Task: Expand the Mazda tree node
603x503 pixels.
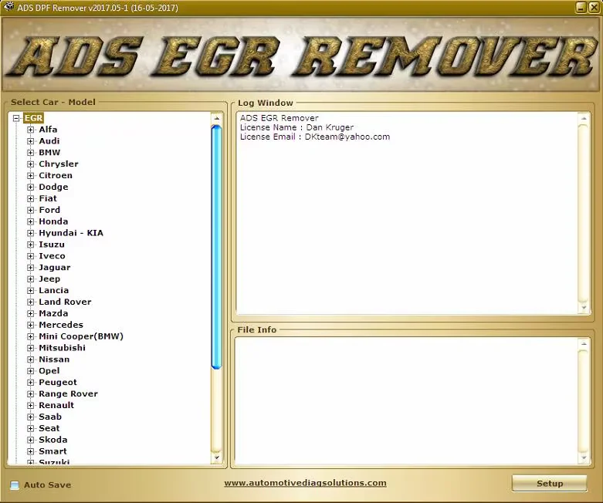Action: click(30, 313)
